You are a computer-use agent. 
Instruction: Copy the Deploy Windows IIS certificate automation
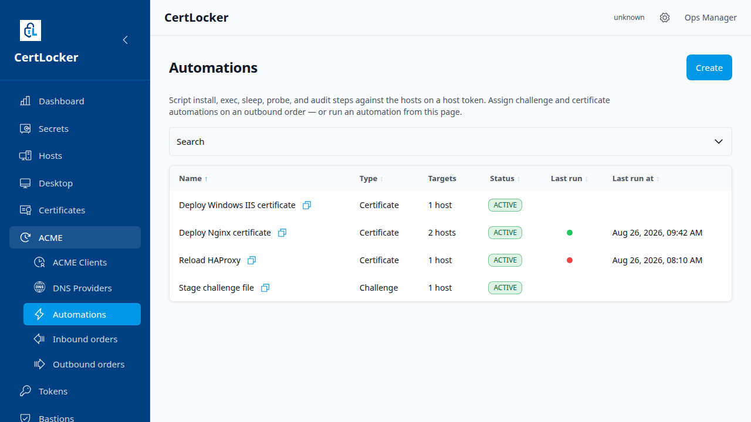307,205
